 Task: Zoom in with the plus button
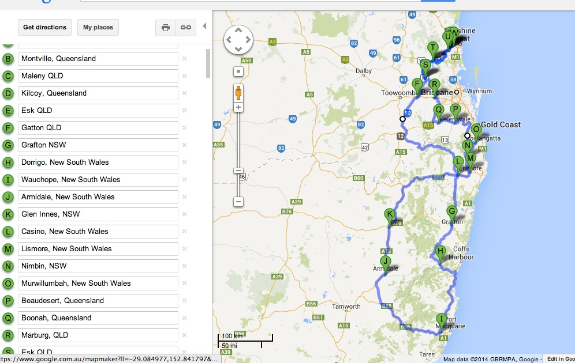click(238, 107)
